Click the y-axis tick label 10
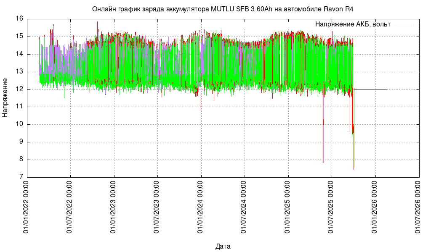This screenshot has width=431, height=252. (x=19, y=124)
